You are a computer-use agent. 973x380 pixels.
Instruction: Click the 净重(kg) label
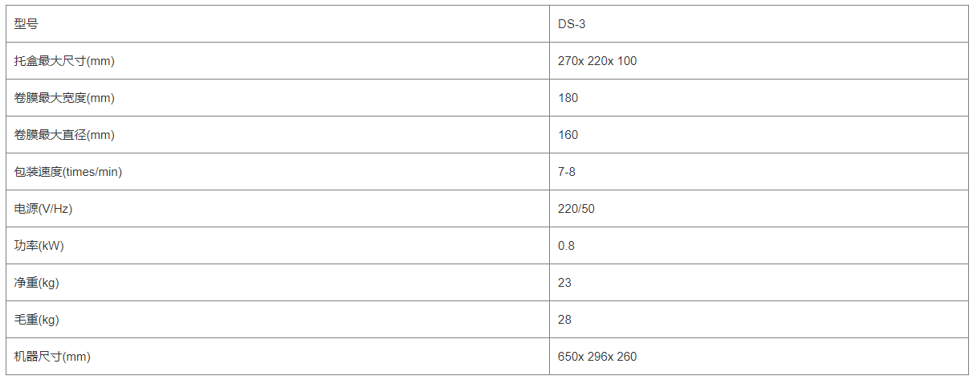[37, 283]
